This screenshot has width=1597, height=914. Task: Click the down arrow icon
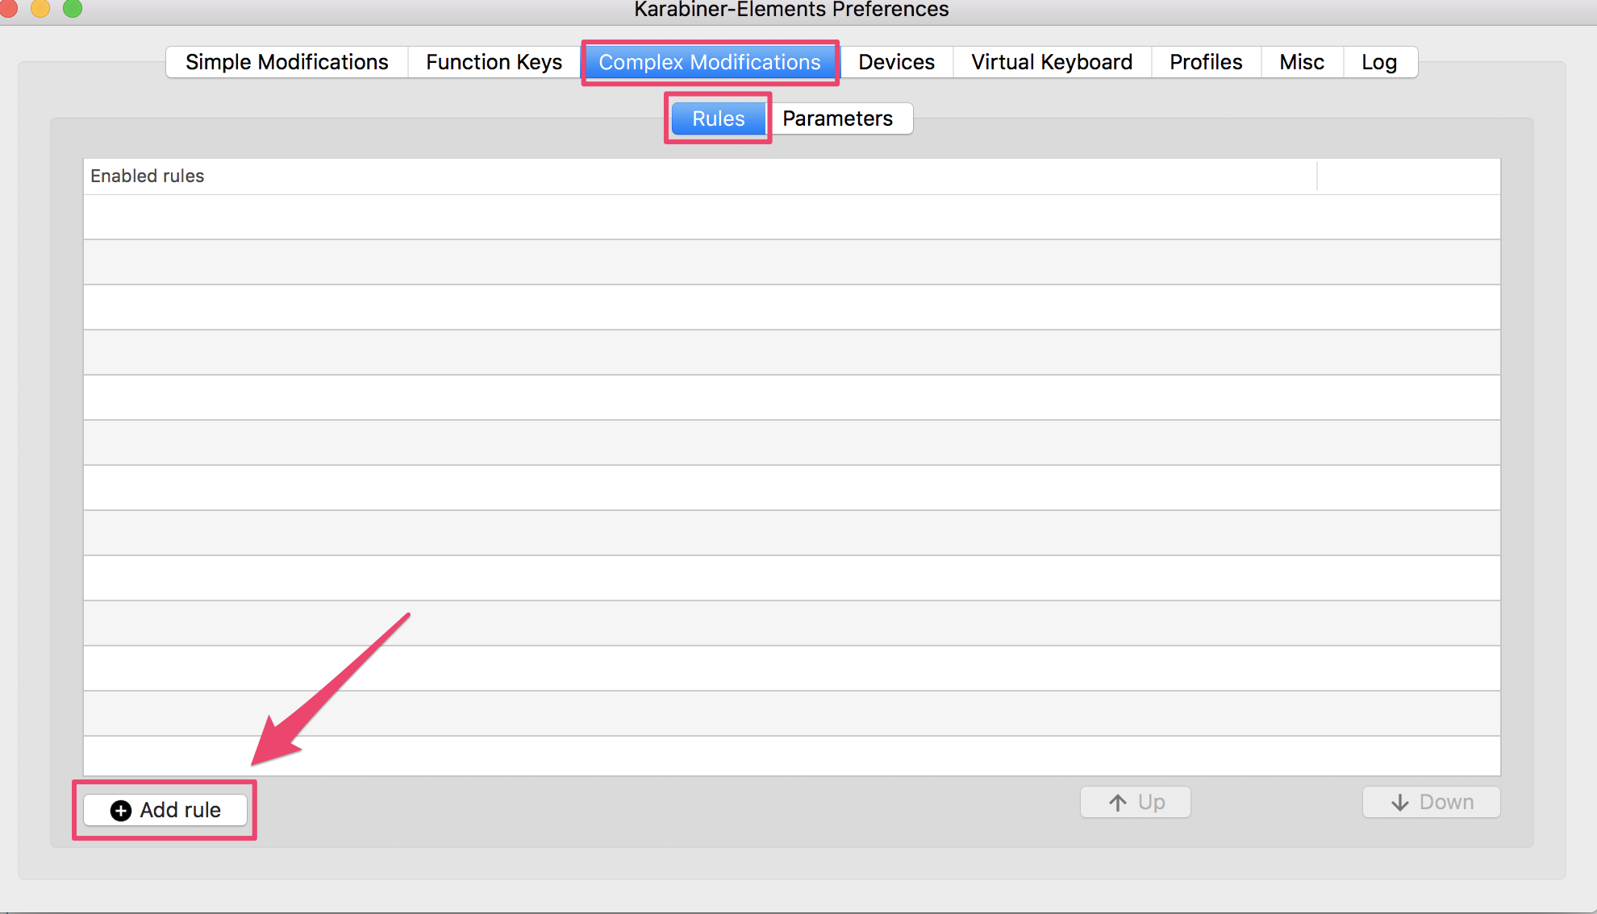[x=1400, y=803]
